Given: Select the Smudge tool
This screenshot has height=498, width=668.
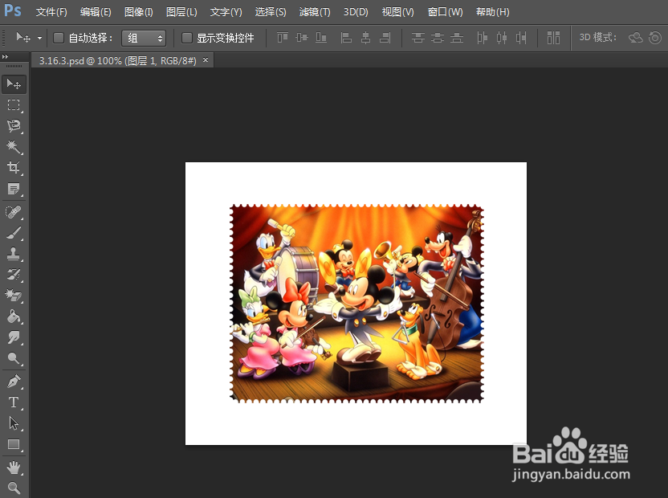Looking at the screenshot, I should coord(14,337).
